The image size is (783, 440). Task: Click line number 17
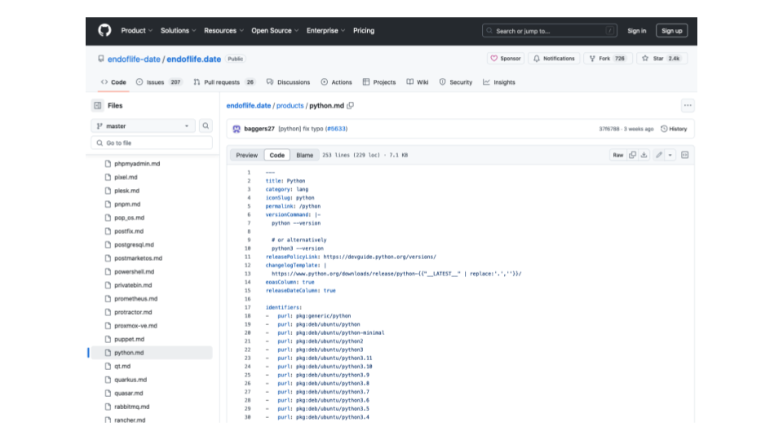(x=248, y=307)
